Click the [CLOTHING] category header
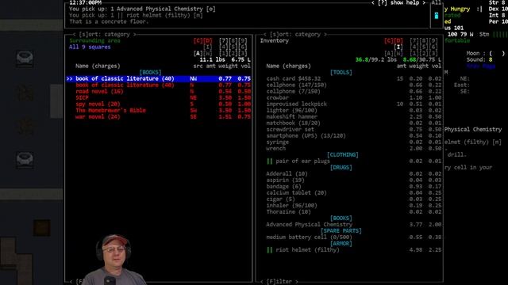This screenshot has height=285, width=508. 343,155
